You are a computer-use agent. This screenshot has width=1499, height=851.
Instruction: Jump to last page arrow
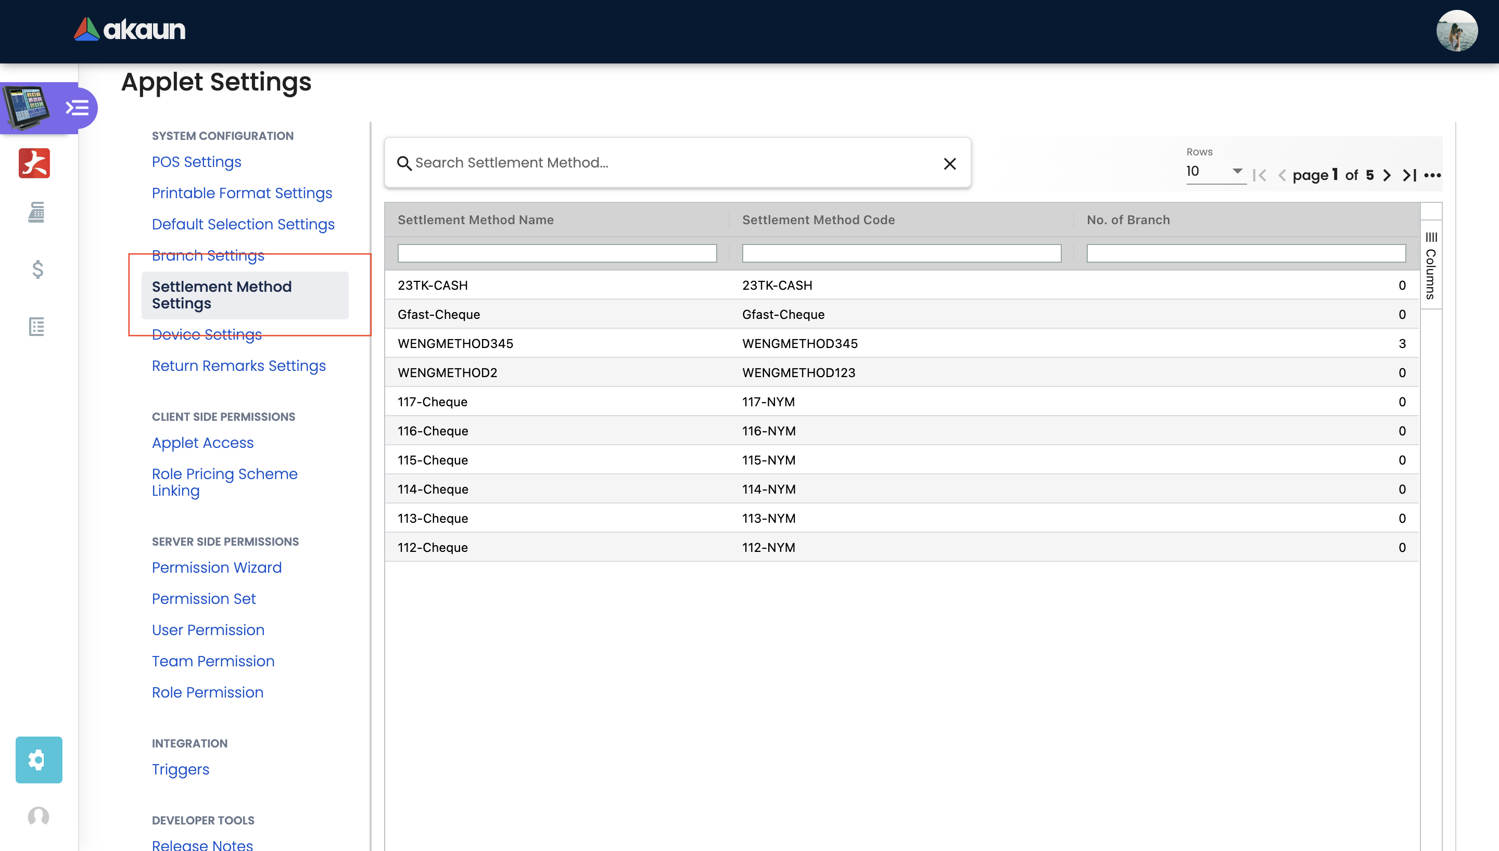point(1409,175)
